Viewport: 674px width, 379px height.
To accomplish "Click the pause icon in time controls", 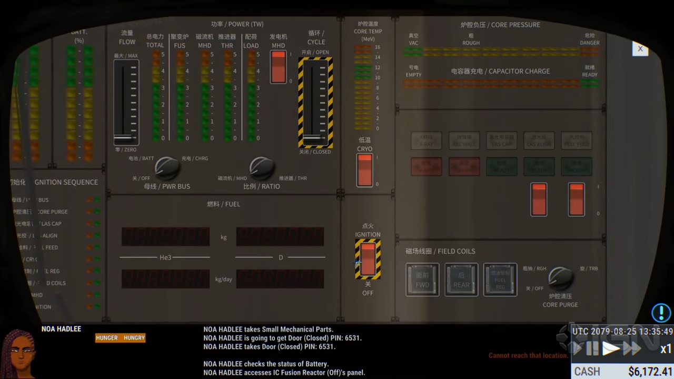I will tap(592, 348).
